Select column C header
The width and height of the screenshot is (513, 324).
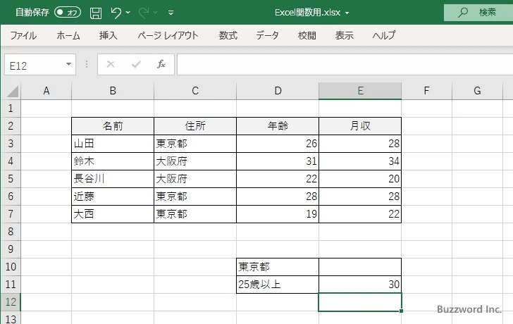click(x=195, y=91)
